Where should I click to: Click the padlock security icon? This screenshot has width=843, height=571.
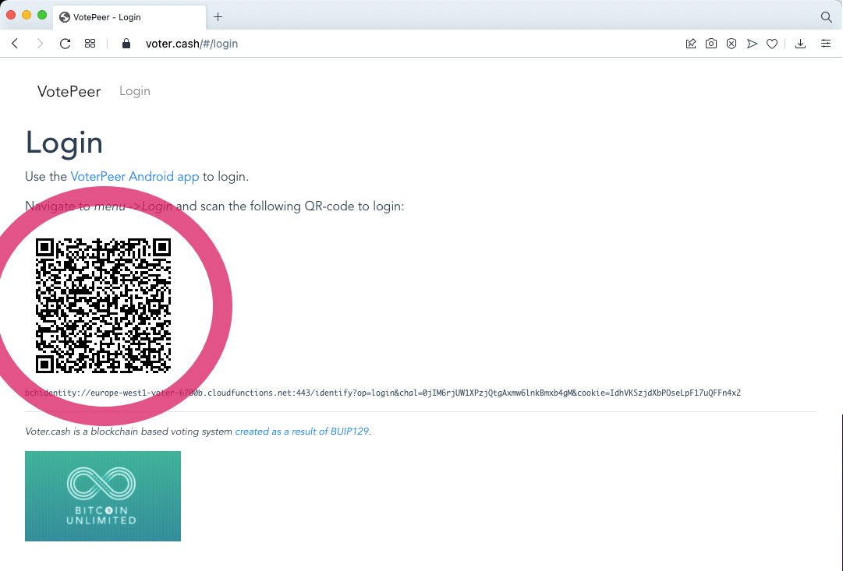[126, 44]
